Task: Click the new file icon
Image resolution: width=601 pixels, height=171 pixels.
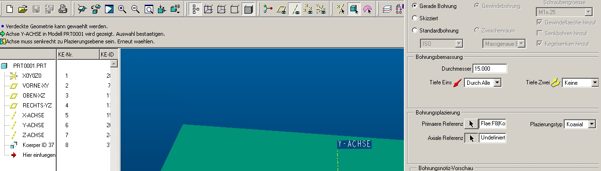Action: coord(9,8)
